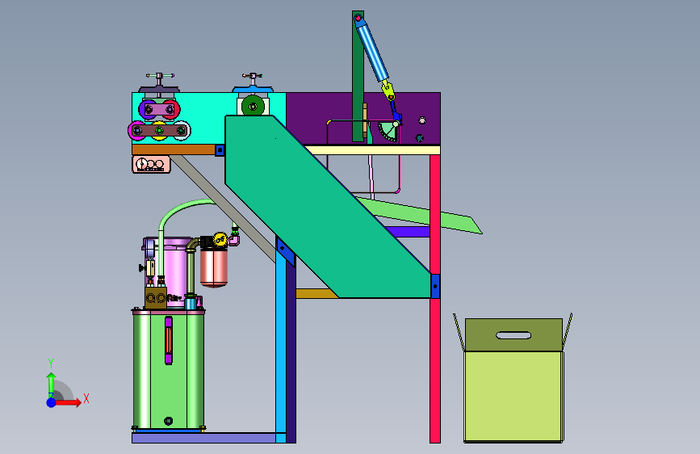Click the blue origin sphere of the axis triad

pyautogui.click(x=51, y=402)
